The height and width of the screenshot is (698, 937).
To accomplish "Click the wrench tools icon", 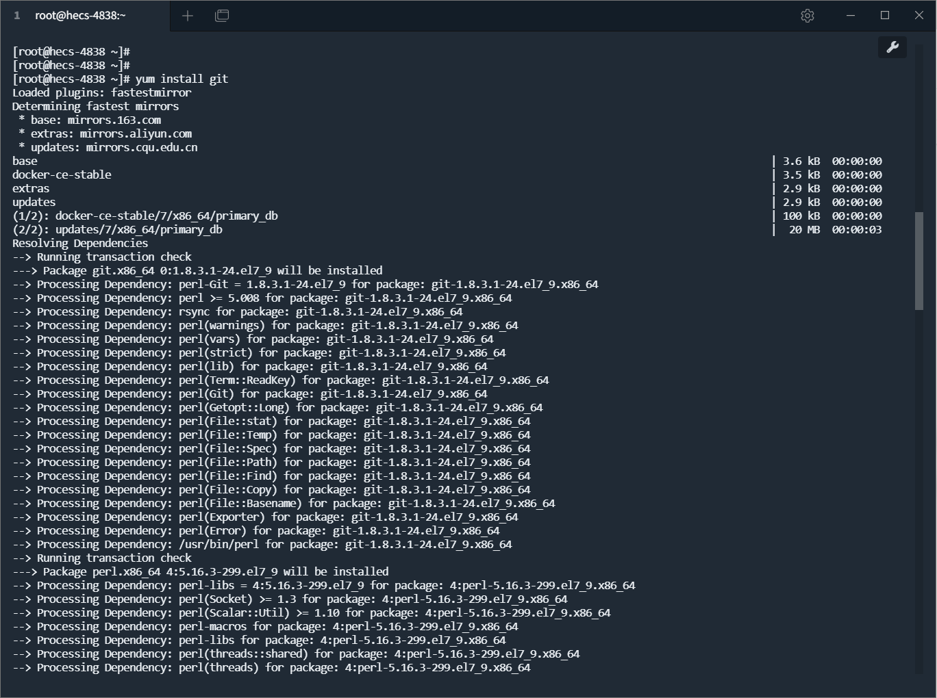I will coord(892,47).
